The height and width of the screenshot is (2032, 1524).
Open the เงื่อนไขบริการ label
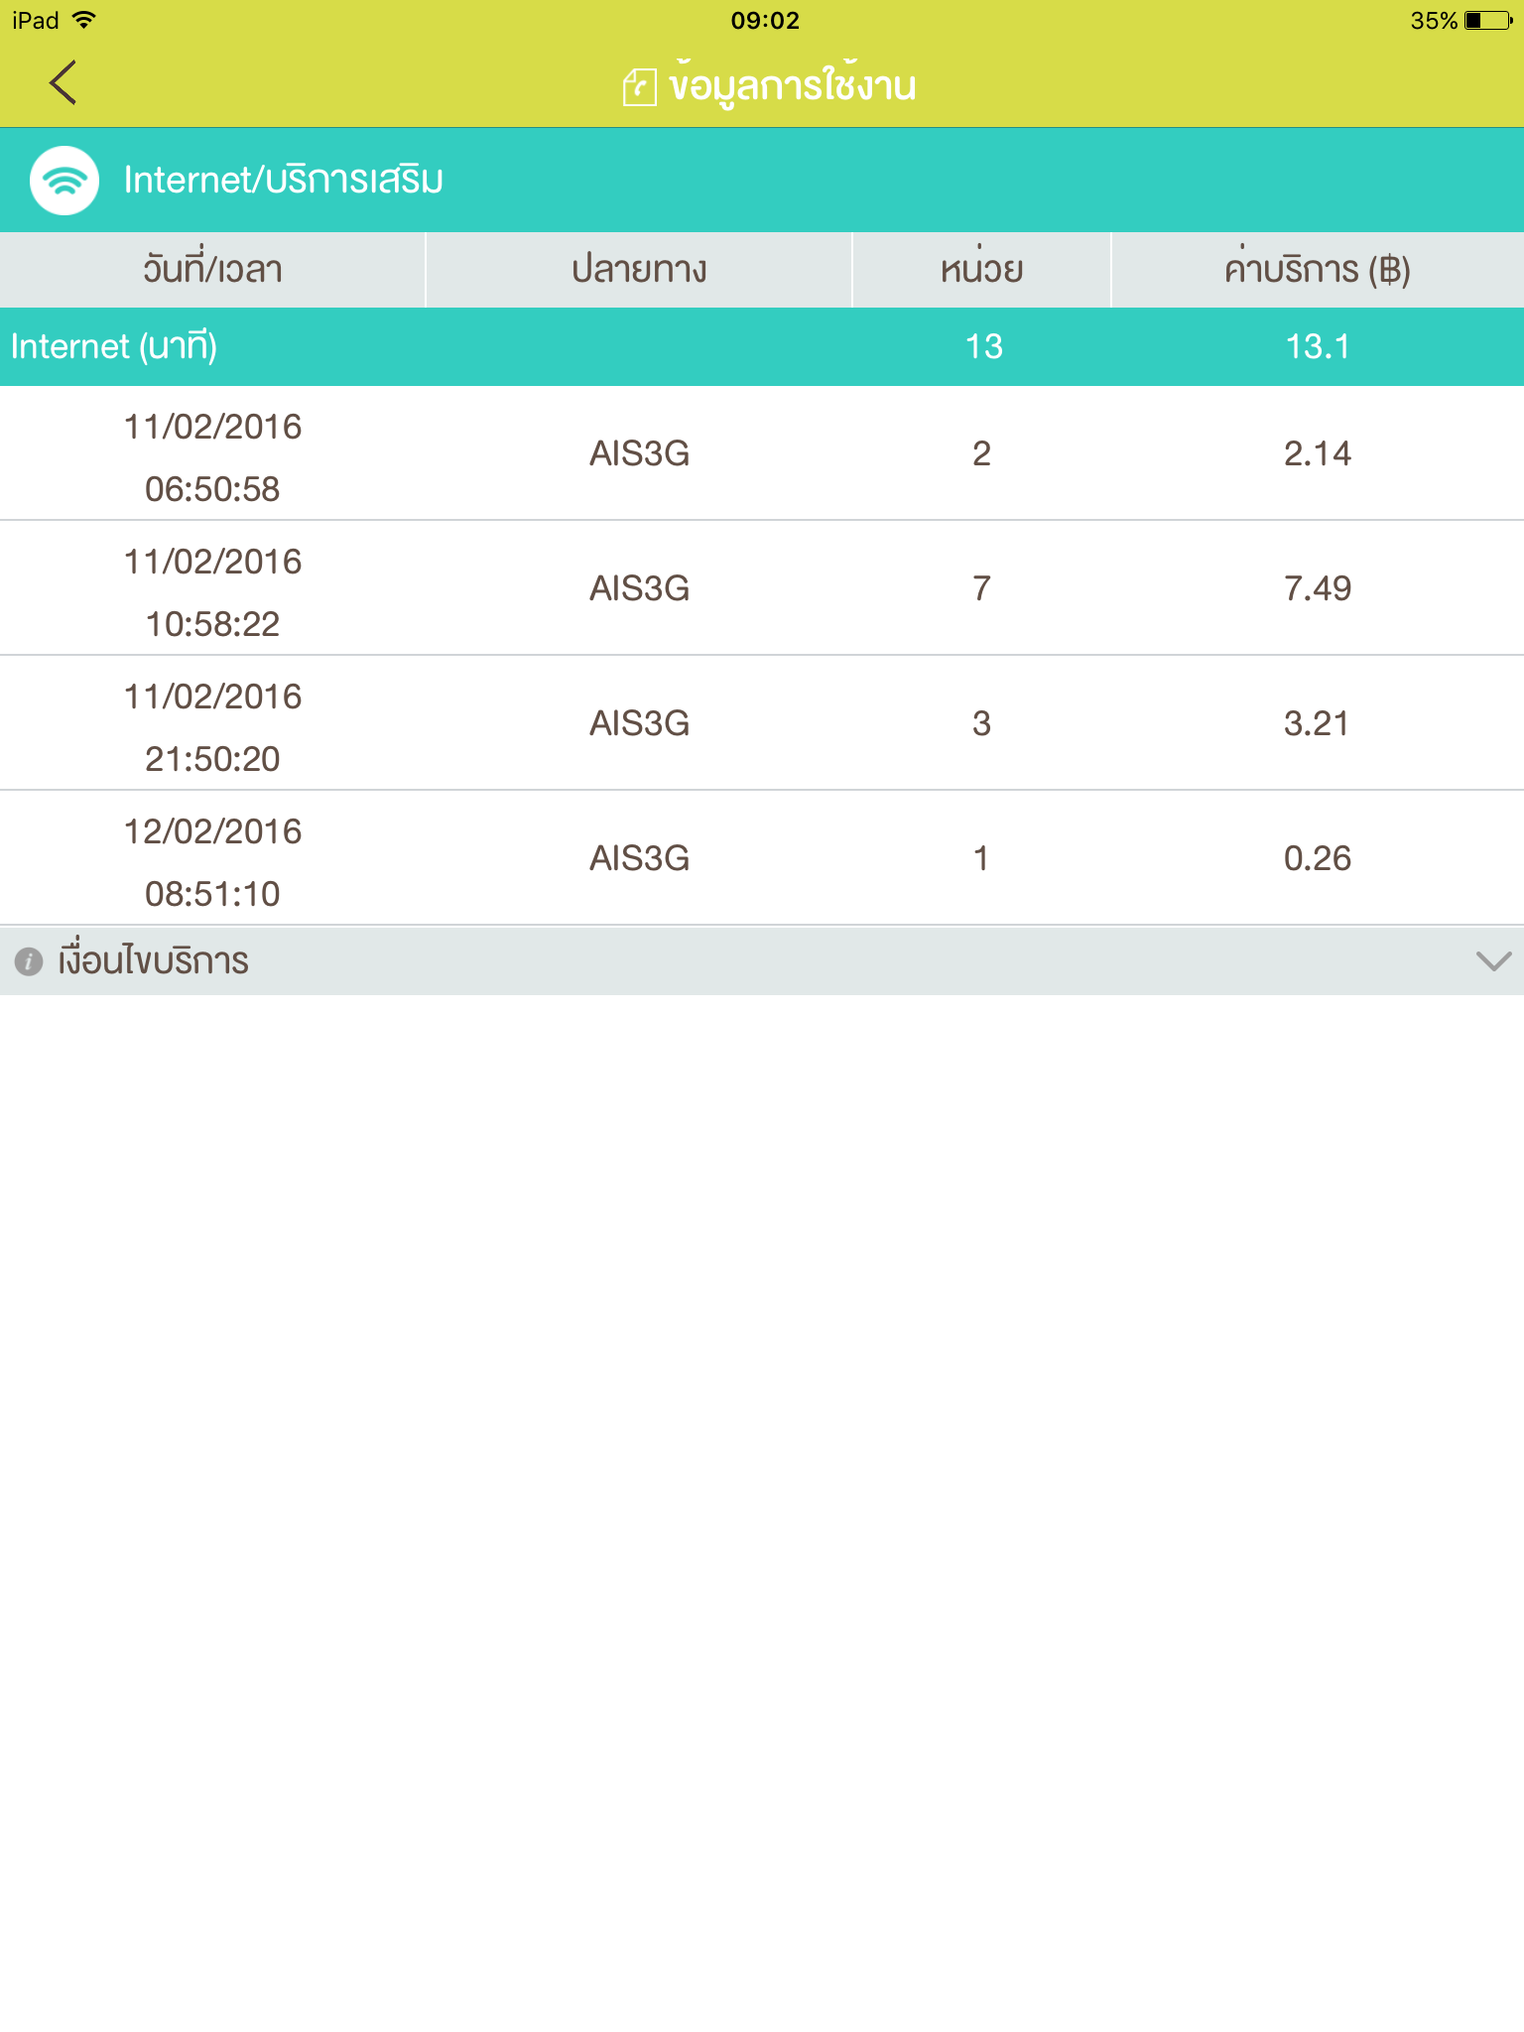153,960
